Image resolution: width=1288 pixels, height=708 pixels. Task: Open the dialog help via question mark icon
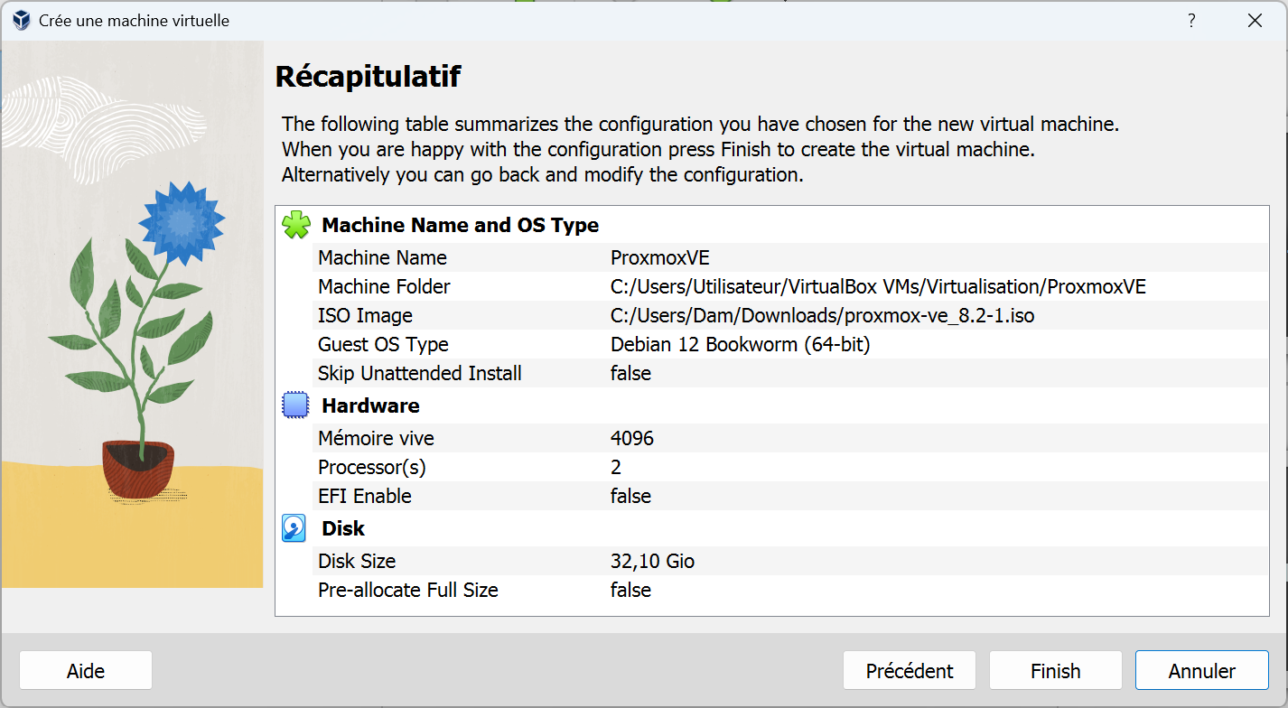click(x=1191, y=19)
